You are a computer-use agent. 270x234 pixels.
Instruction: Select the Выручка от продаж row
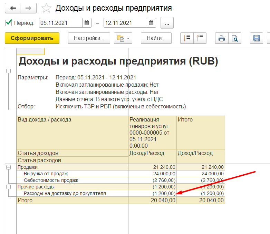pyautogui.click(x=72, y=174)
